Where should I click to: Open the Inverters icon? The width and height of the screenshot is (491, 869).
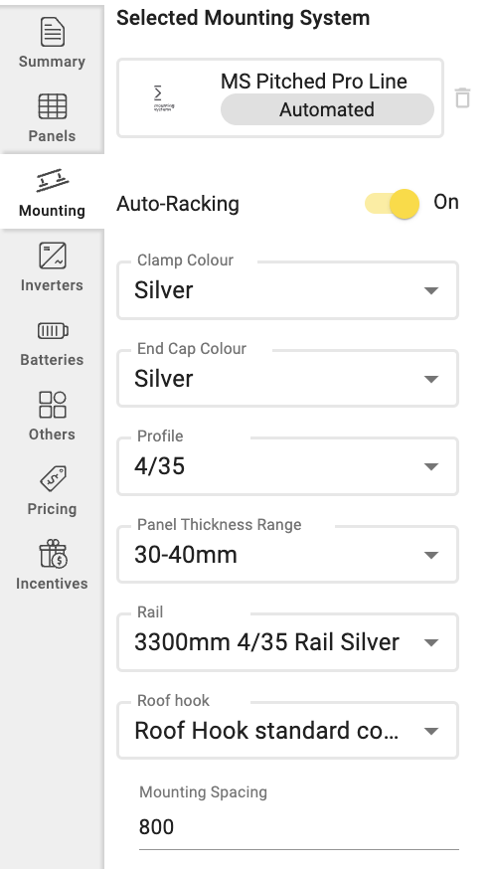click(53, 256)
